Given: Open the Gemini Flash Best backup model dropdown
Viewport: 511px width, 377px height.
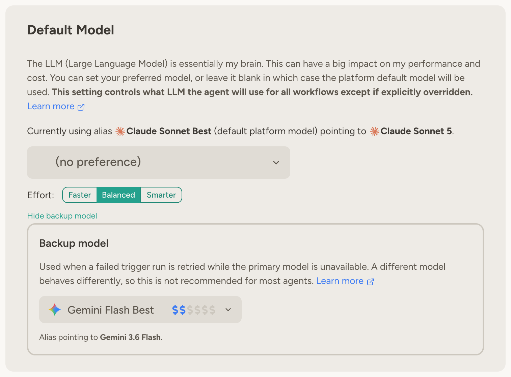Looking at the screenshot, I should point(140,310).
